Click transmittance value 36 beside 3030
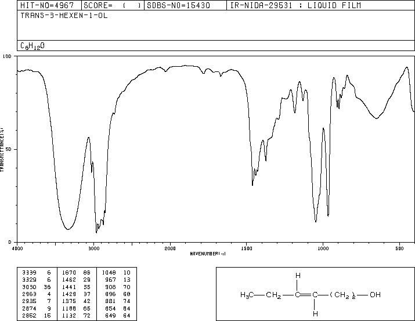 (x=47, y=287)
